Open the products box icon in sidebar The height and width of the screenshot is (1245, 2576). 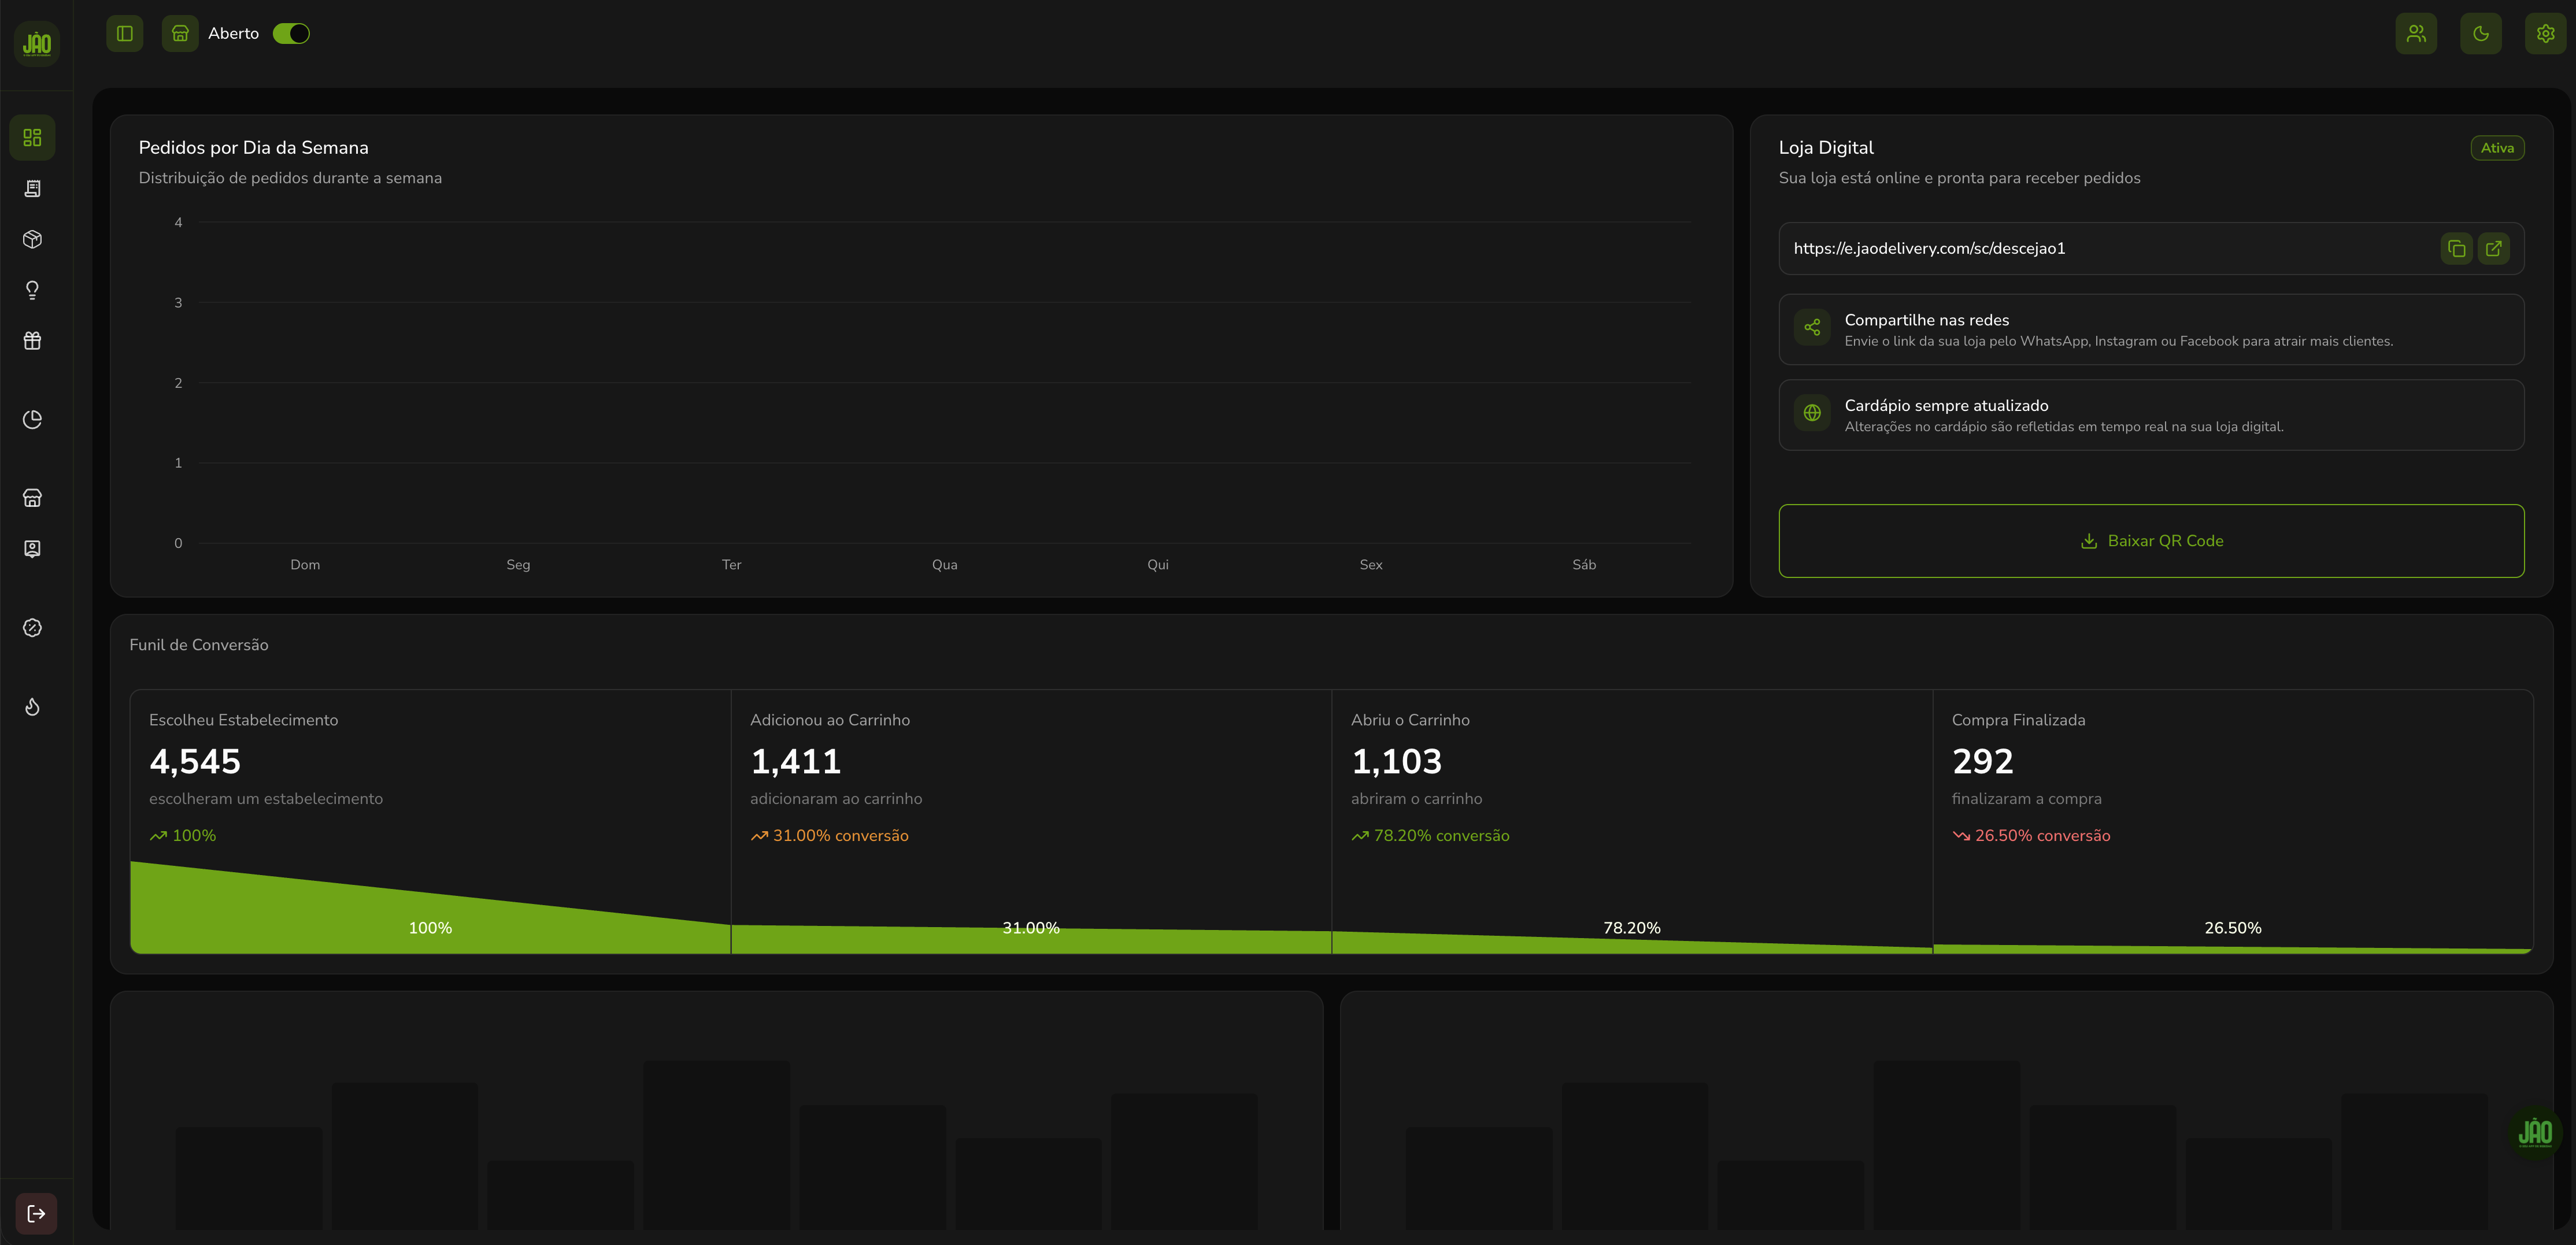[32, 239]
